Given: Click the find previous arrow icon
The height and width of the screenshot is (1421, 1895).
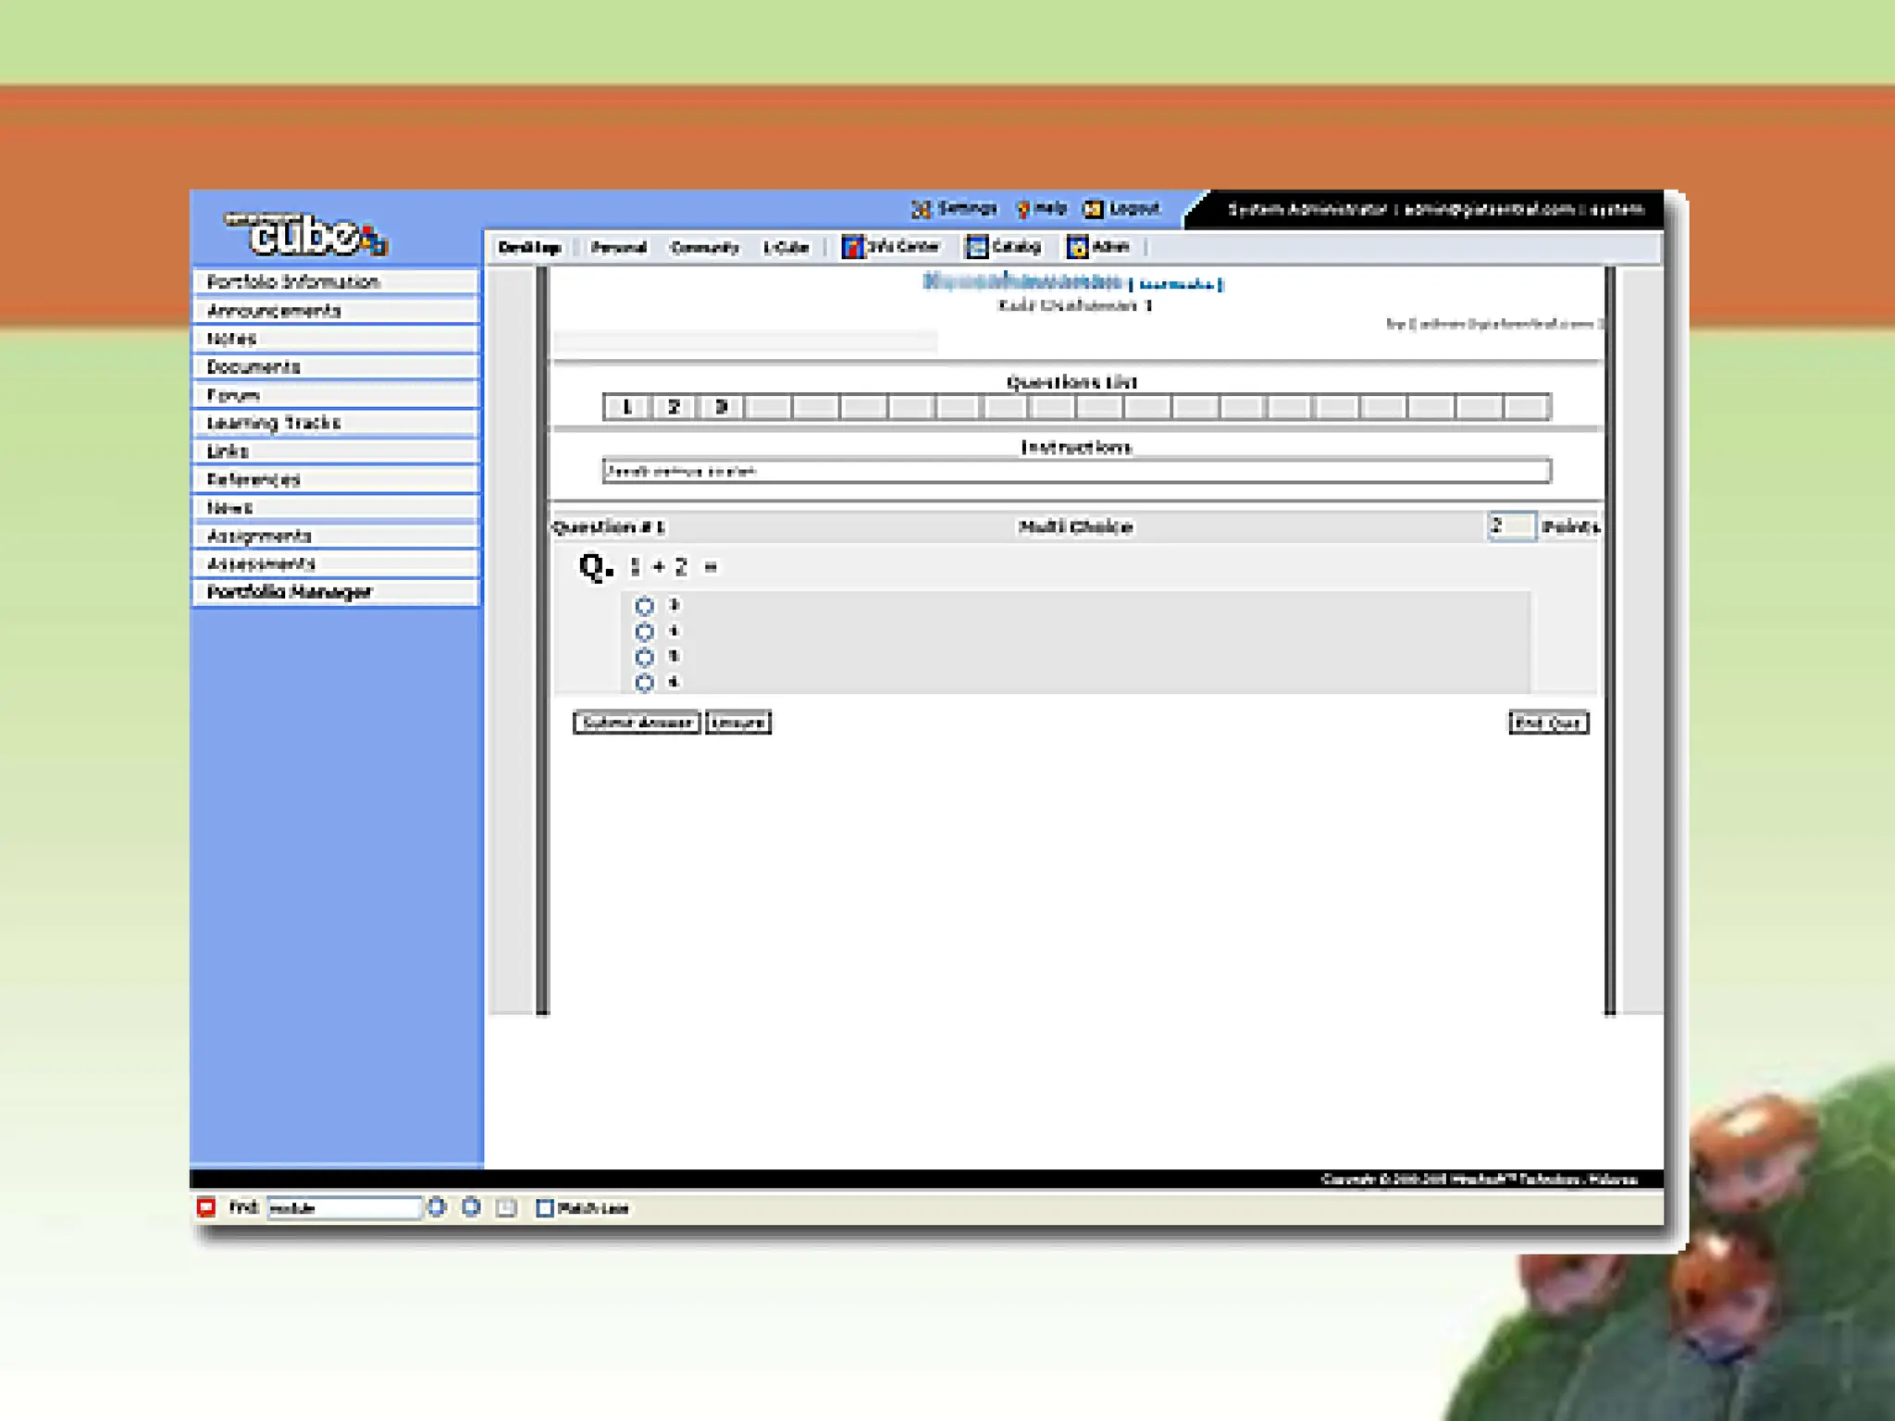Looking at the screenshot, I should tap(471, 1207).
